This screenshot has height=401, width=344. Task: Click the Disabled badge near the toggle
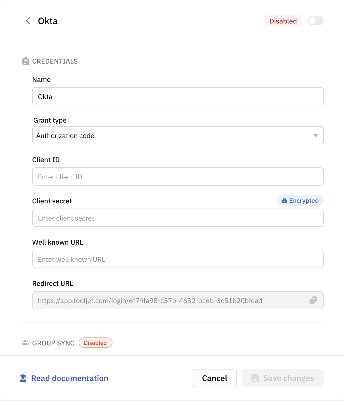coord(283,21)
